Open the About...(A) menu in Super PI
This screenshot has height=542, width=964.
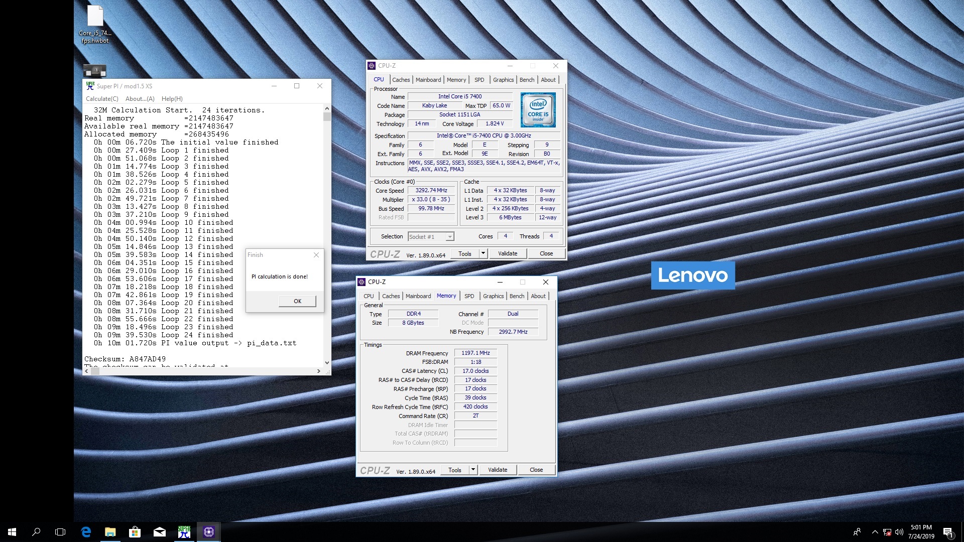[x=140, y=99]
